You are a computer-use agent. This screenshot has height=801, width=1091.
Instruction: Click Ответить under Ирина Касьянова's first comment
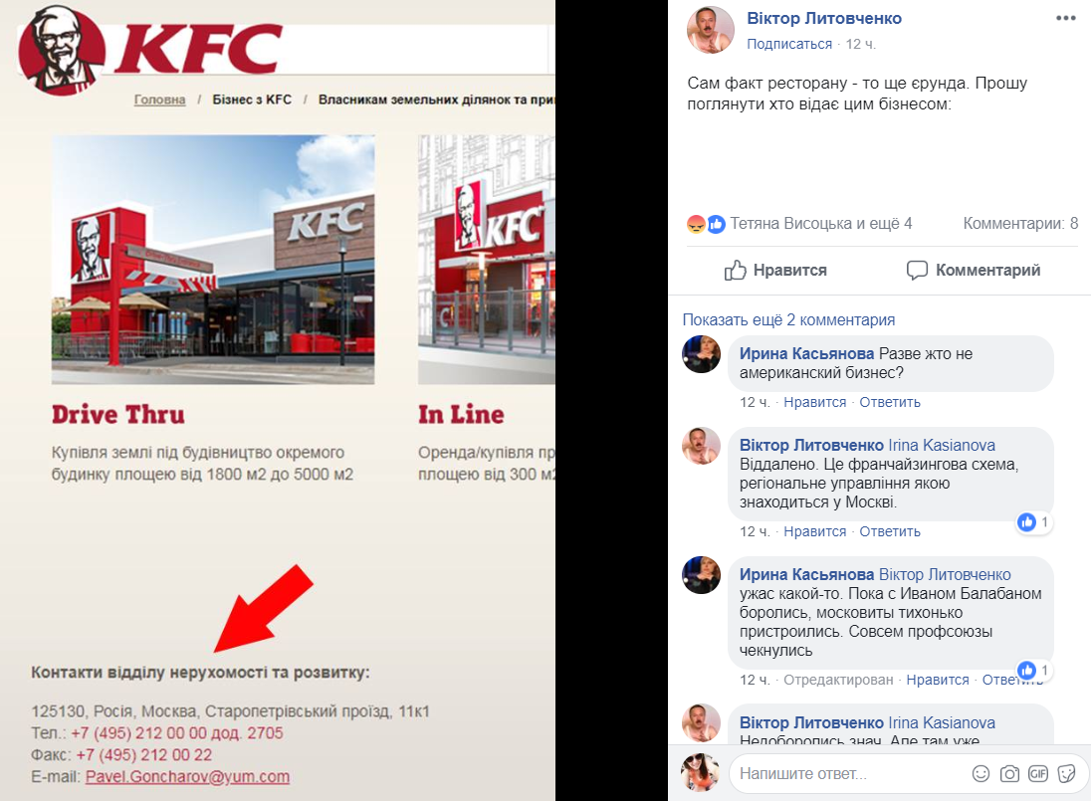[889, 402]
